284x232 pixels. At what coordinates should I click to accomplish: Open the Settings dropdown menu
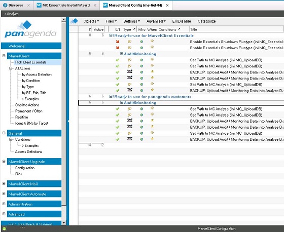(x=131, y=21)
